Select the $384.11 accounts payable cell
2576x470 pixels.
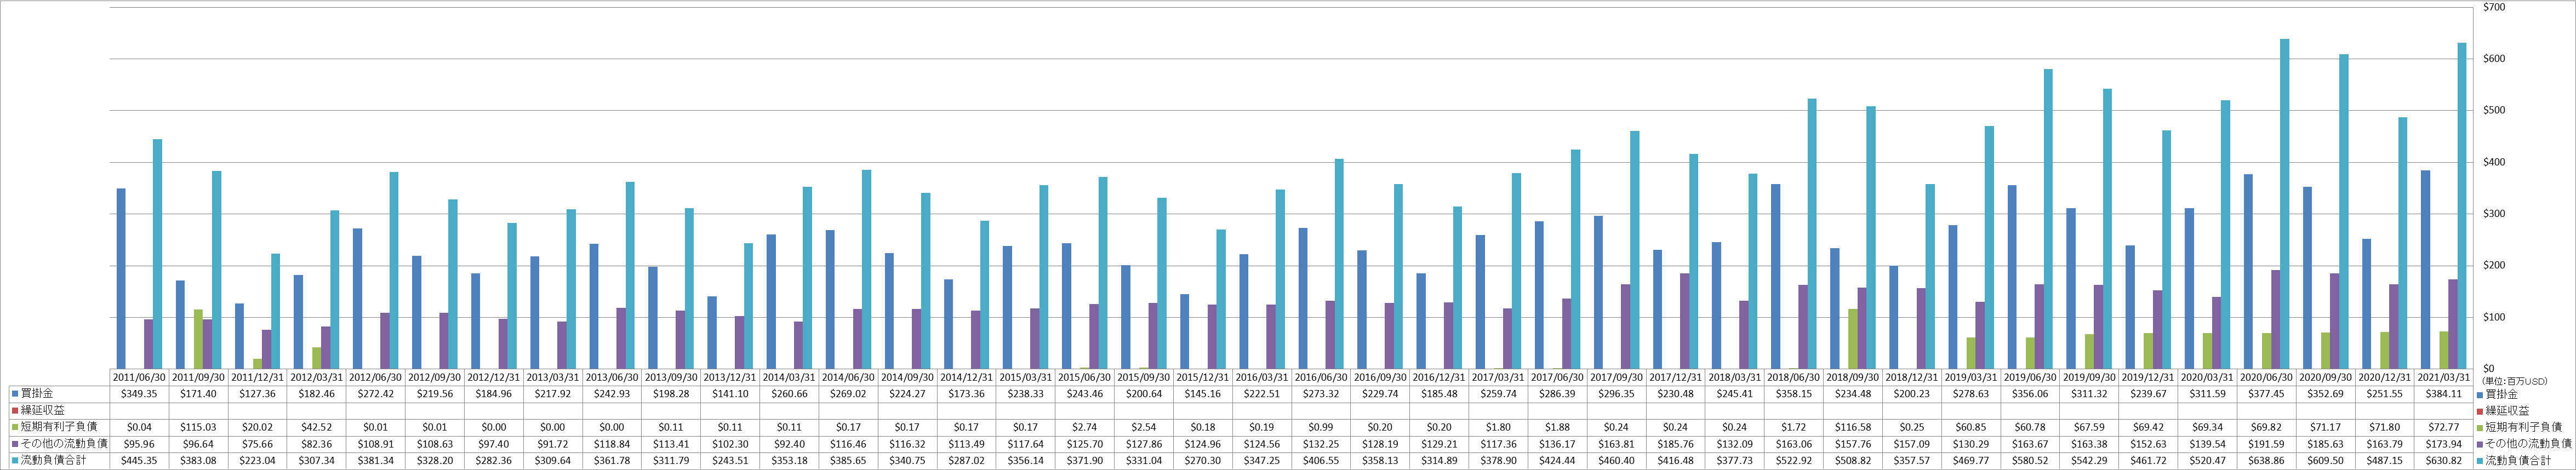(2444, 395)
